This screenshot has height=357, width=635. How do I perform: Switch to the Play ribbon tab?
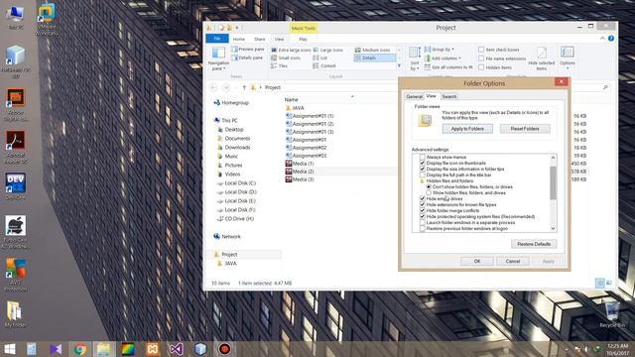click(303, 40)
